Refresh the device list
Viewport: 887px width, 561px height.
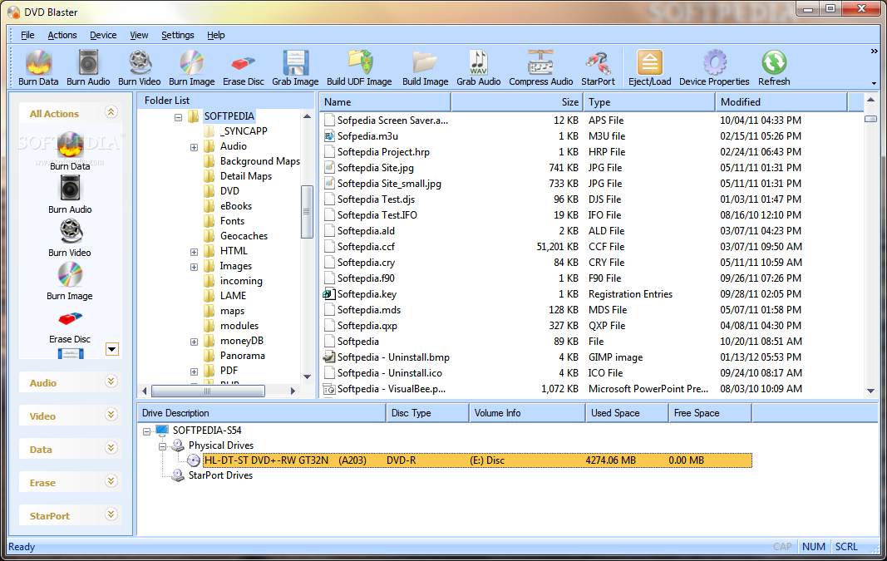pyautogui.click(x=774, y=68)
